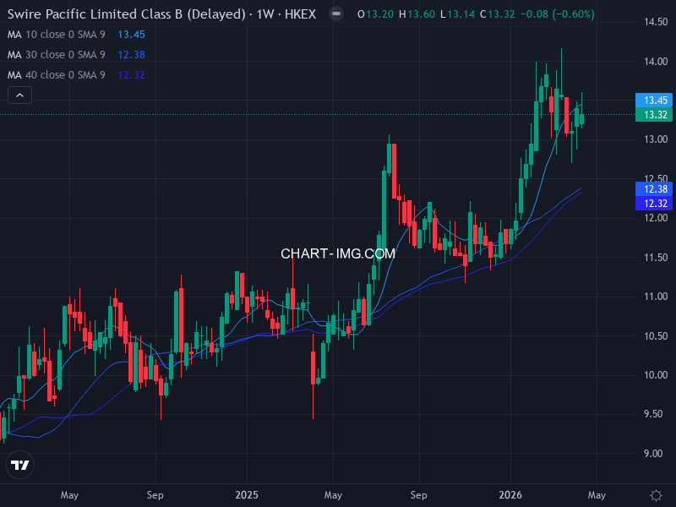Click the low value L13.14 in header
Viewport: 676px width, 507px height.
point(457,14)
